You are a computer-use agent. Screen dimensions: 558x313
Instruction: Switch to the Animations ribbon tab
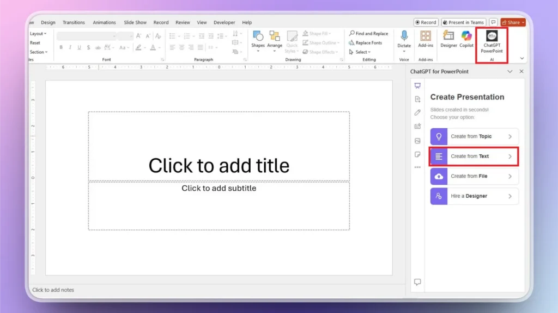[104, 22]
